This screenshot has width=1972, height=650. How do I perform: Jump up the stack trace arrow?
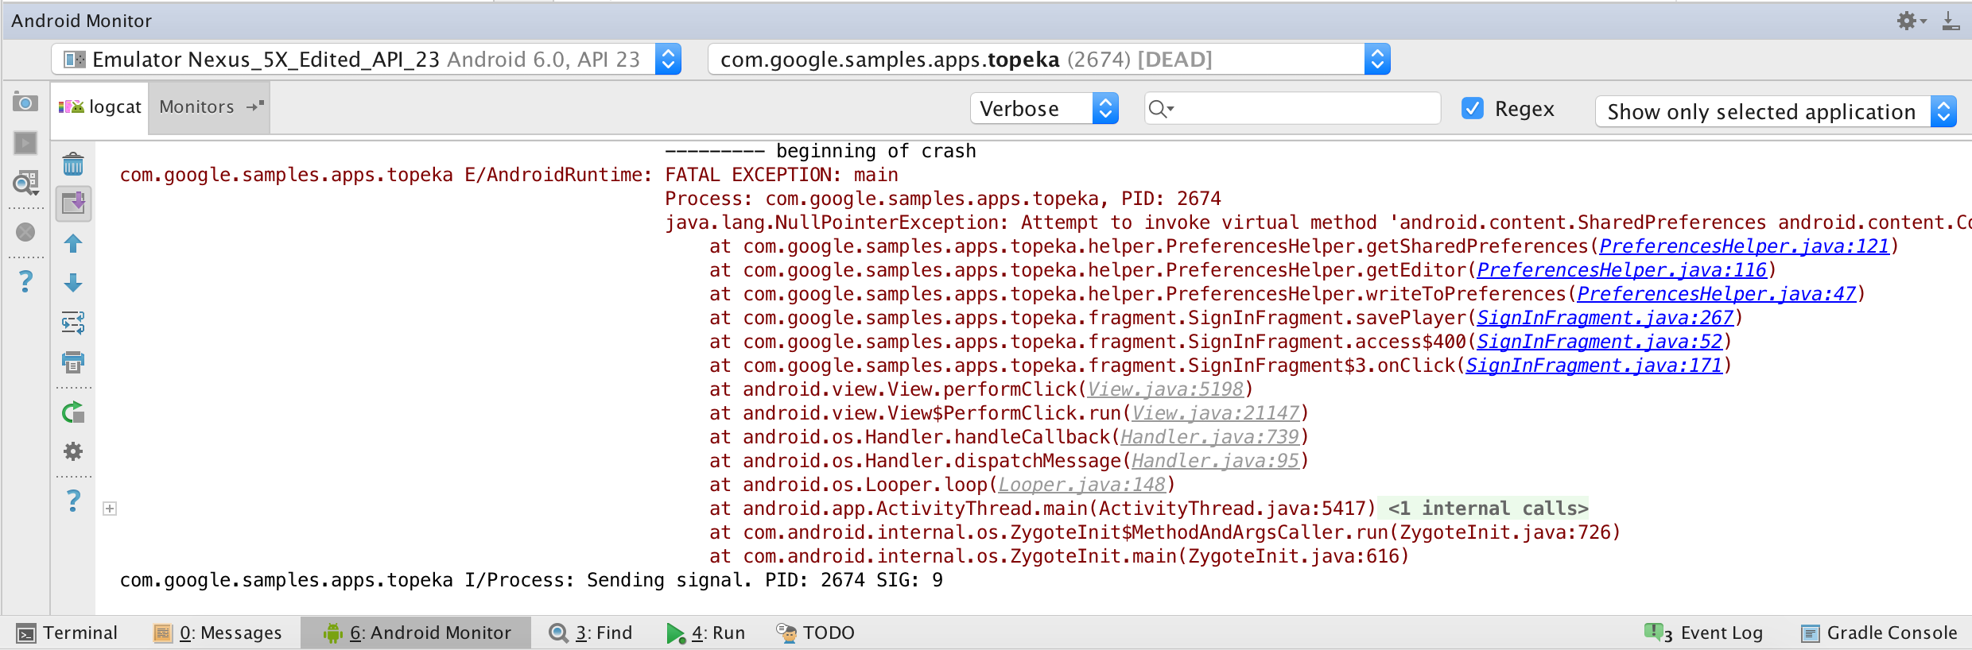[73, 243]
